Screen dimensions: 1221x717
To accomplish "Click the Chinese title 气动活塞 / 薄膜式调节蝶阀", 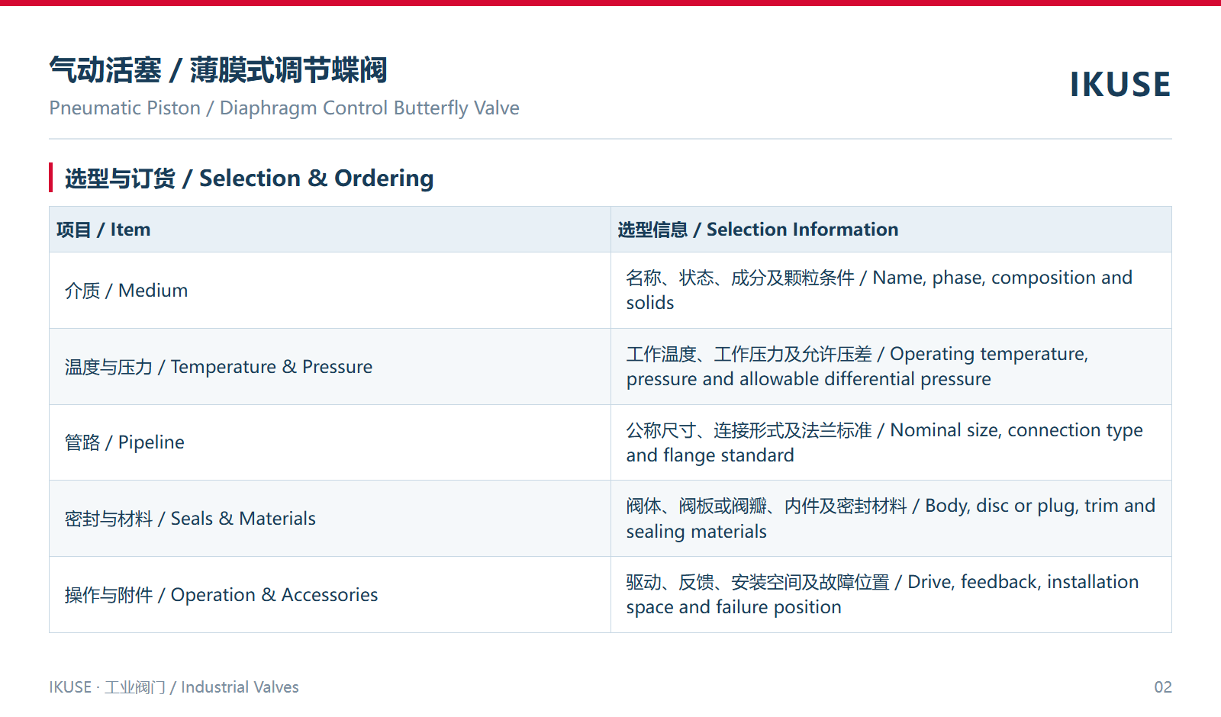I will [218, 70].
